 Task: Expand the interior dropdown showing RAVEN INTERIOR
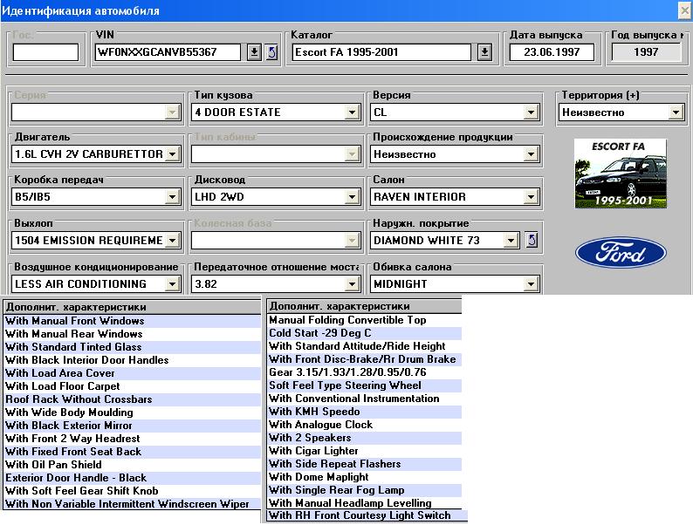[x=531, y=197]
